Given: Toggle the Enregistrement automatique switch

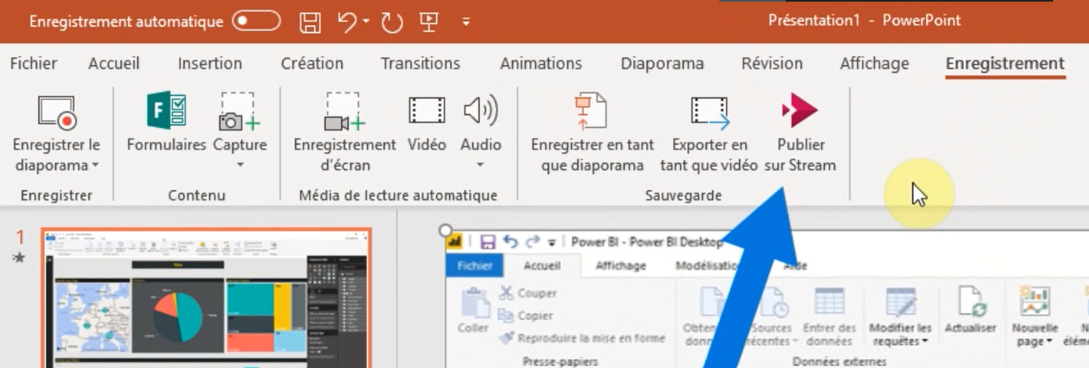Looking at the screenshot, I should 256,21.
